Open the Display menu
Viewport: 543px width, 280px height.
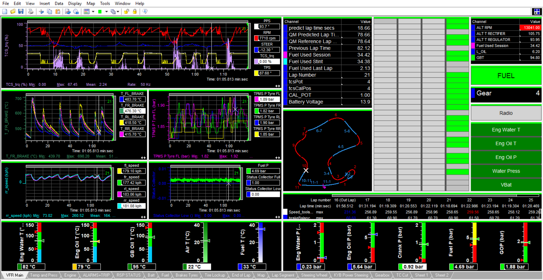(x=75, y=3)
